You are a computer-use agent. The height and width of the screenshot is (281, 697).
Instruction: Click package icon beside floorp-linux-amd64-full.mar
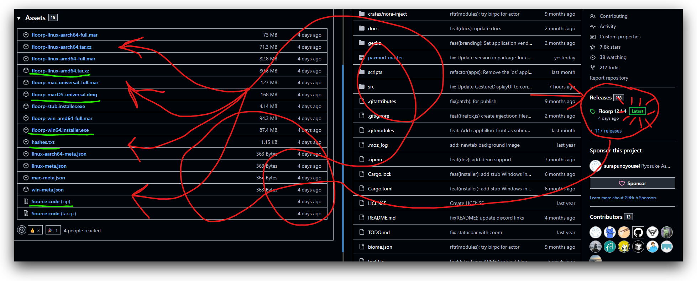pos(26,59)
